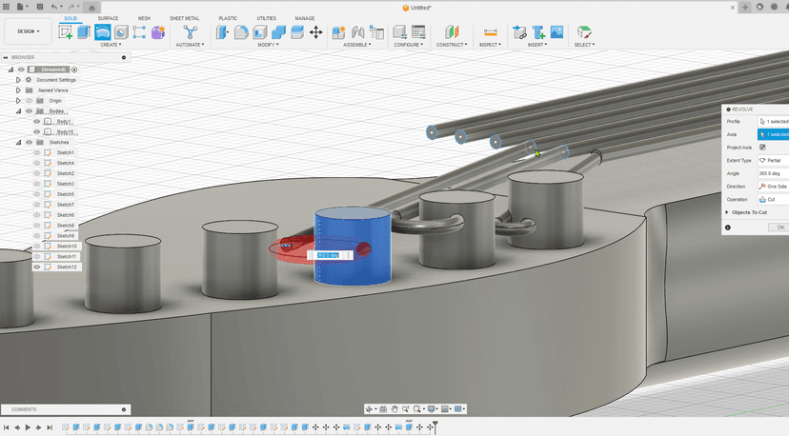Toggle visibility of Body1

[37, 122]
